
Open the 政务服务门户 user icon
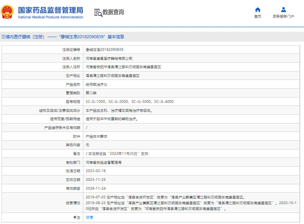283,10
